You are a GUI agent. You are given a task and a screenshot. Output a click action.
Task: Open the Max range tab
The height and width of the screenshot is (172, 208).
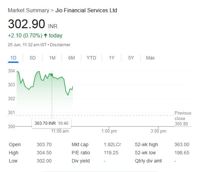[x=150, y=58]
